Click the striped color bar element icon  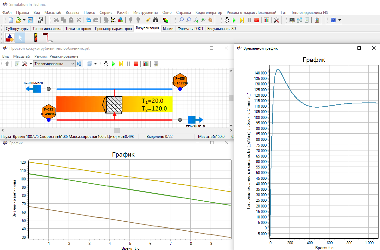tap(36, 38)
